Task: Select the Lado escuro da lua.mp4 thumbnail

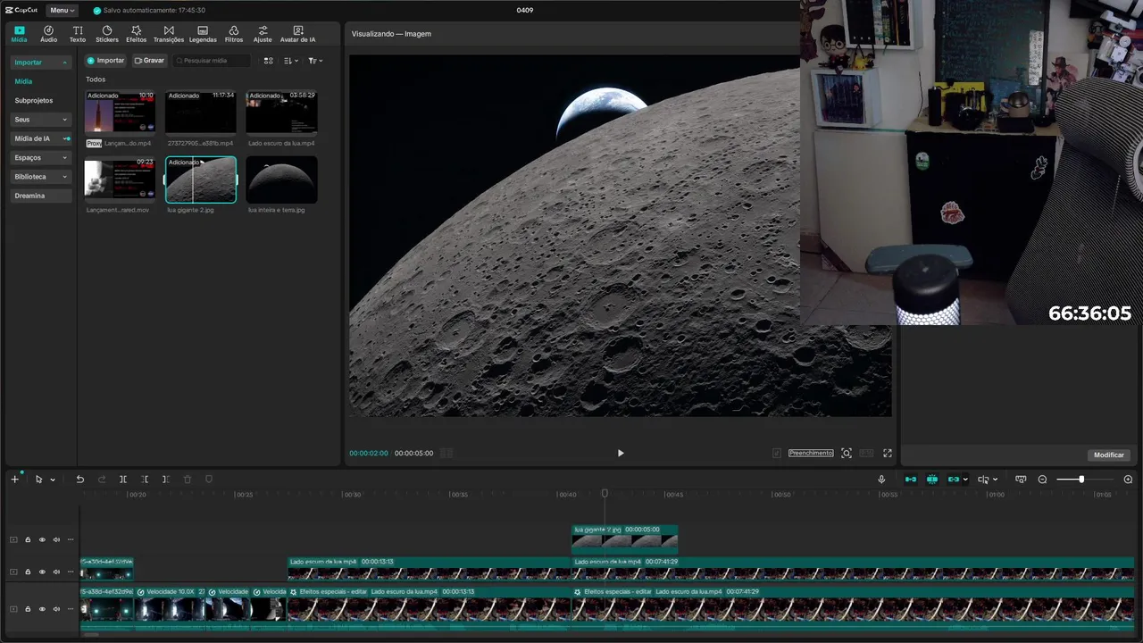Action: 281,113
